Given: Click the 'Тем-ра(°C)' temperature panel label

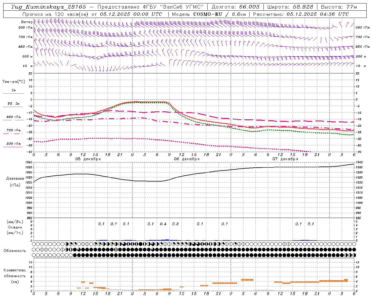Looking at the screenshot, I should (x=14, y=82).
